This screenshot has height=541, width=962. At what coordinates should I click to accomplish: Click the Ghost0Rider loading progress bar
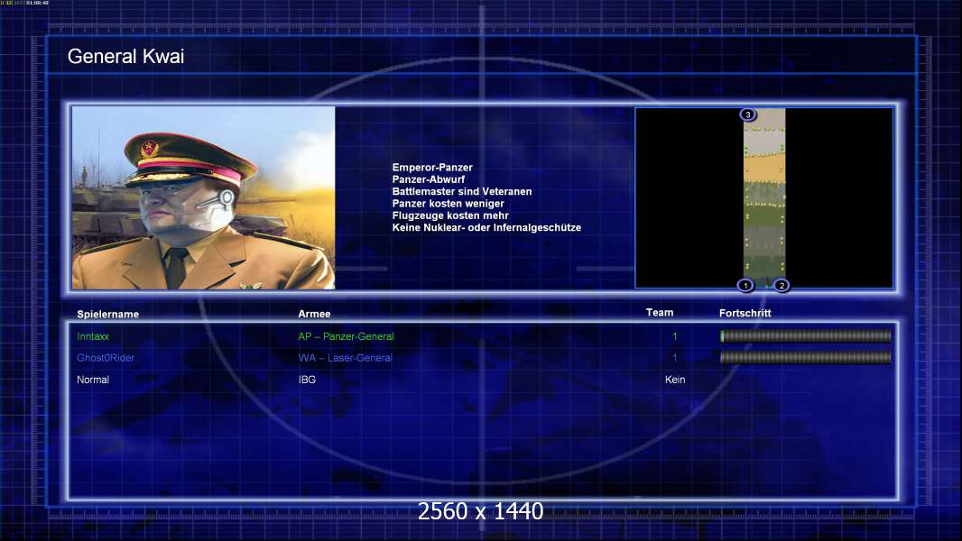pyautogui.click(x=805, y=357)
